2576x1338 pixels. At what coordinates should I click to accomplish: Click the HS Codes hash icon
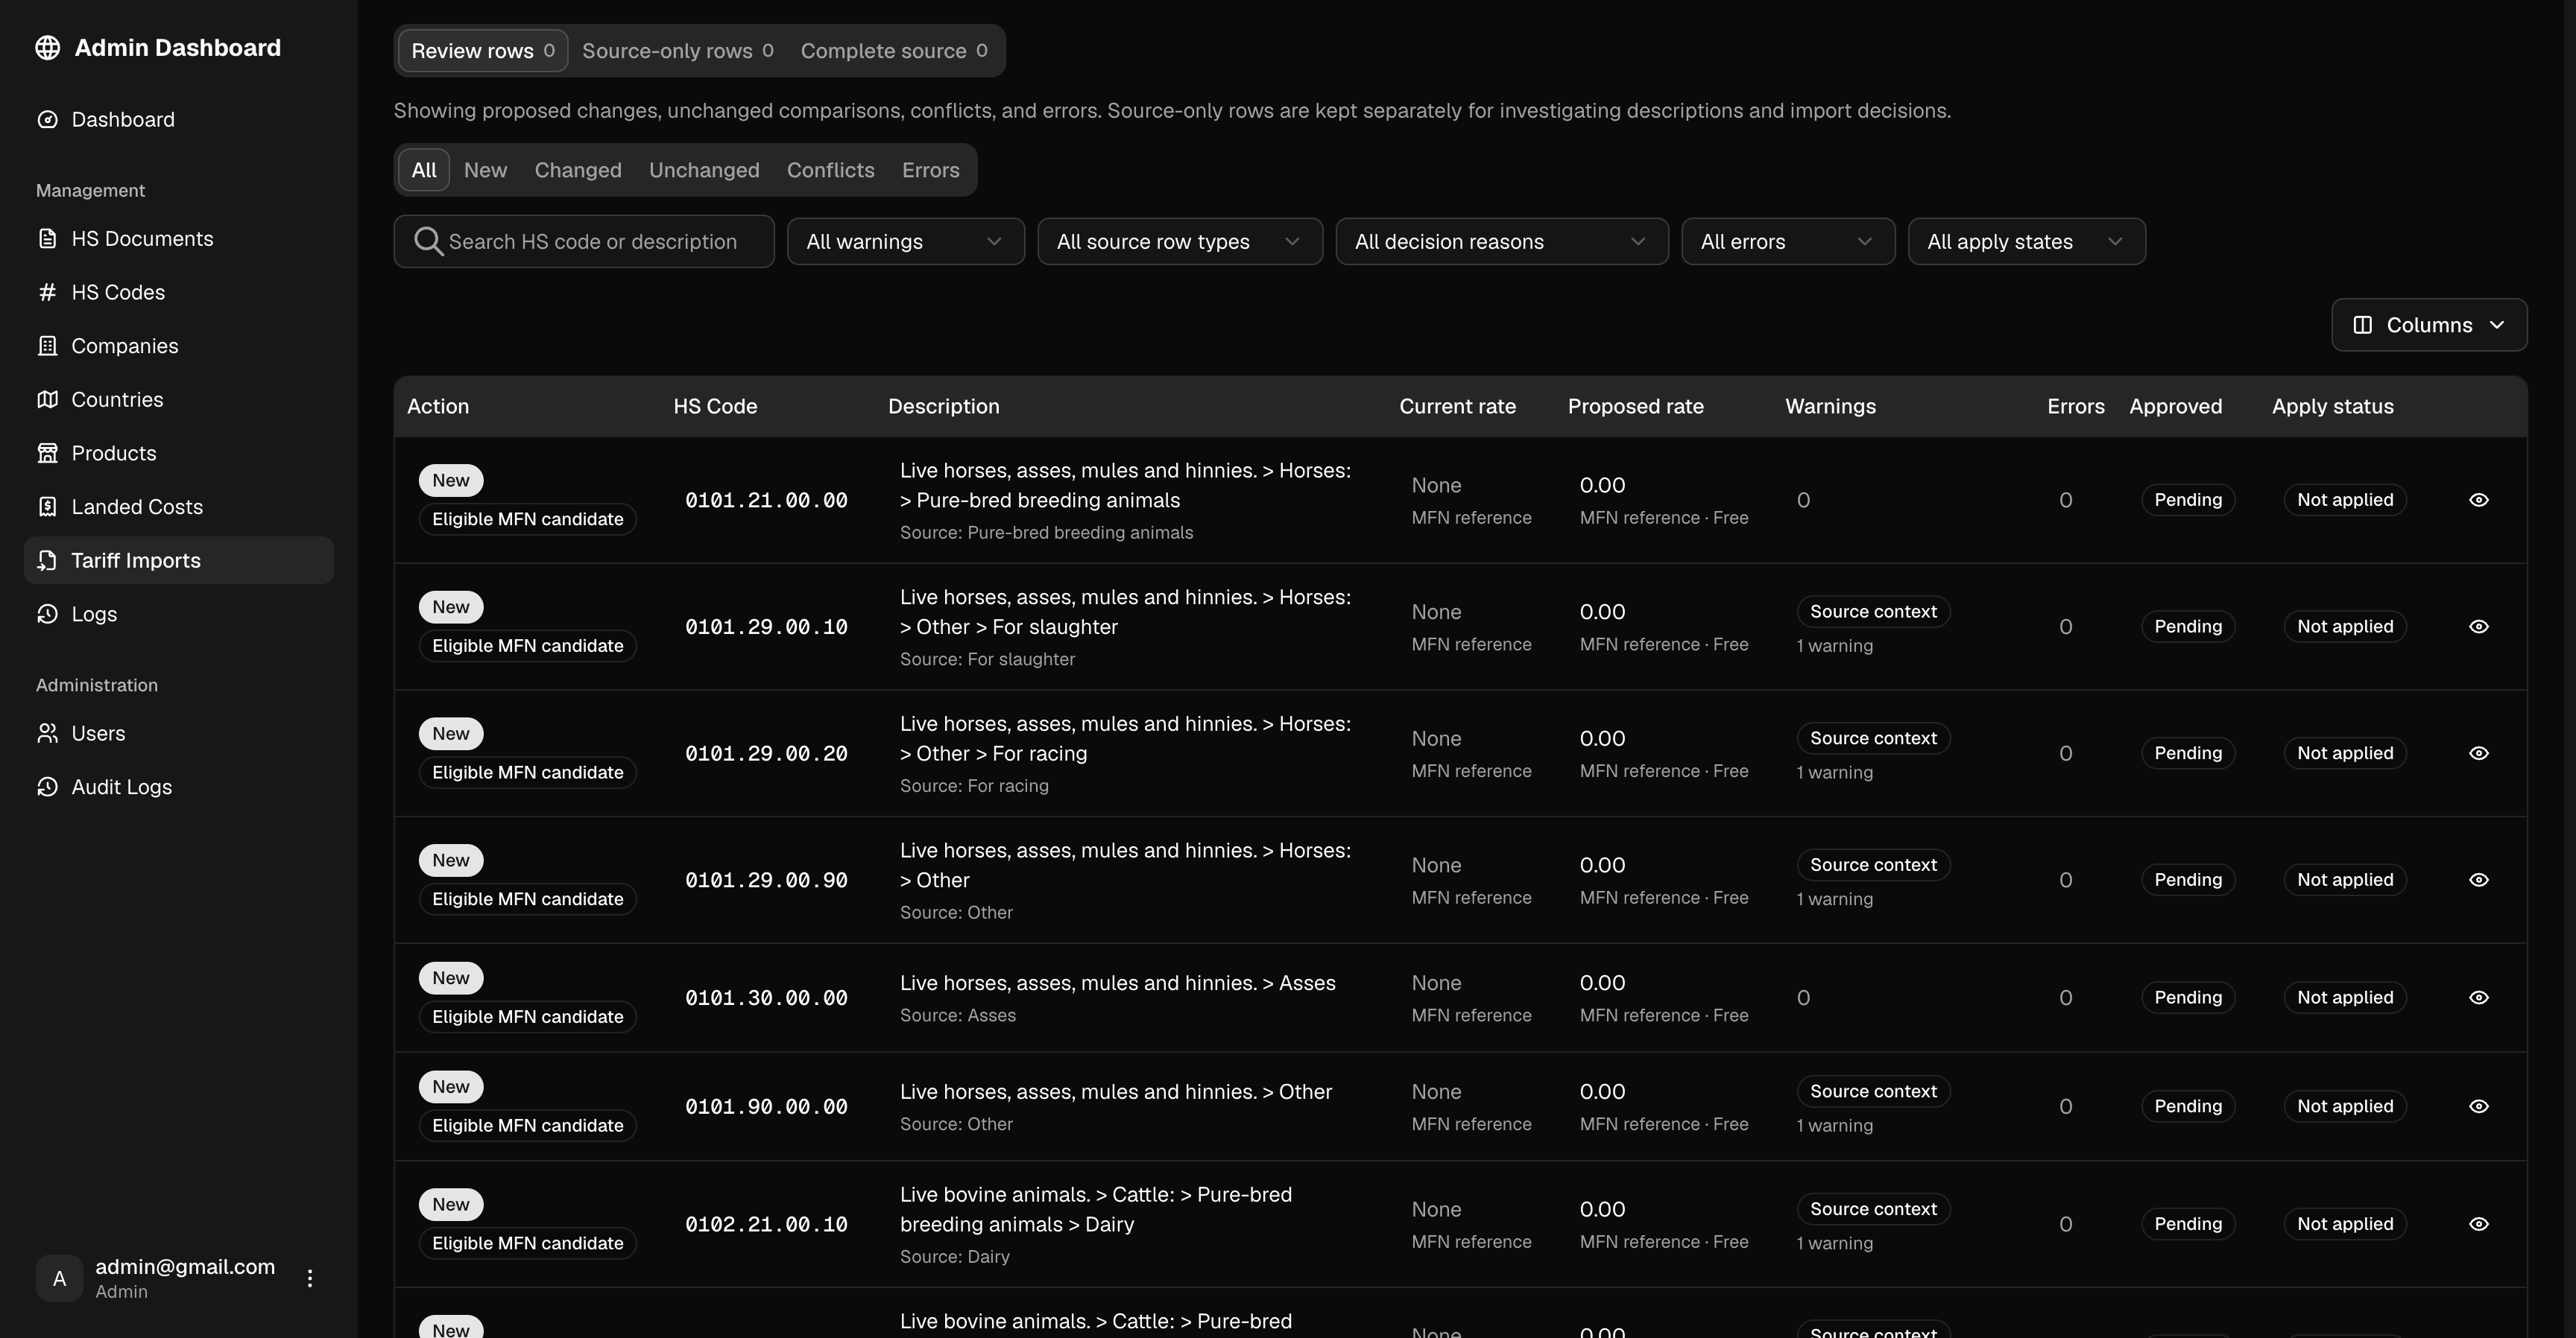coord(47,292)
